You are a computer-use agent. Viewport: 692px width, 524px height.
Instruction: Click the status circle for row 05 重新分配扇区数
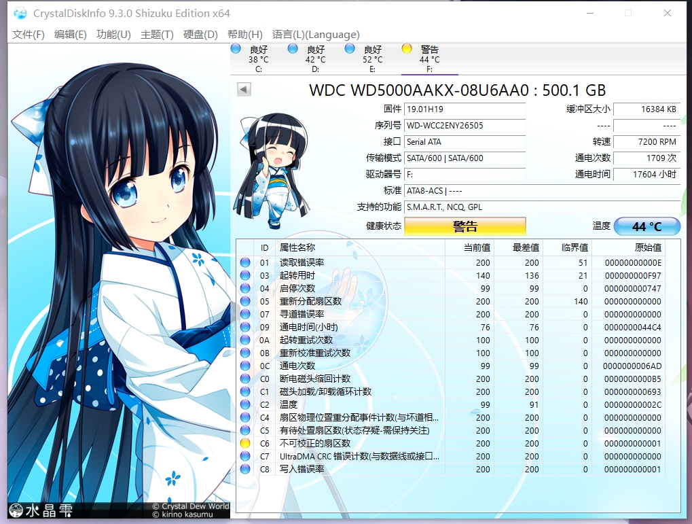pyautogui.click(x=245, y=301)
